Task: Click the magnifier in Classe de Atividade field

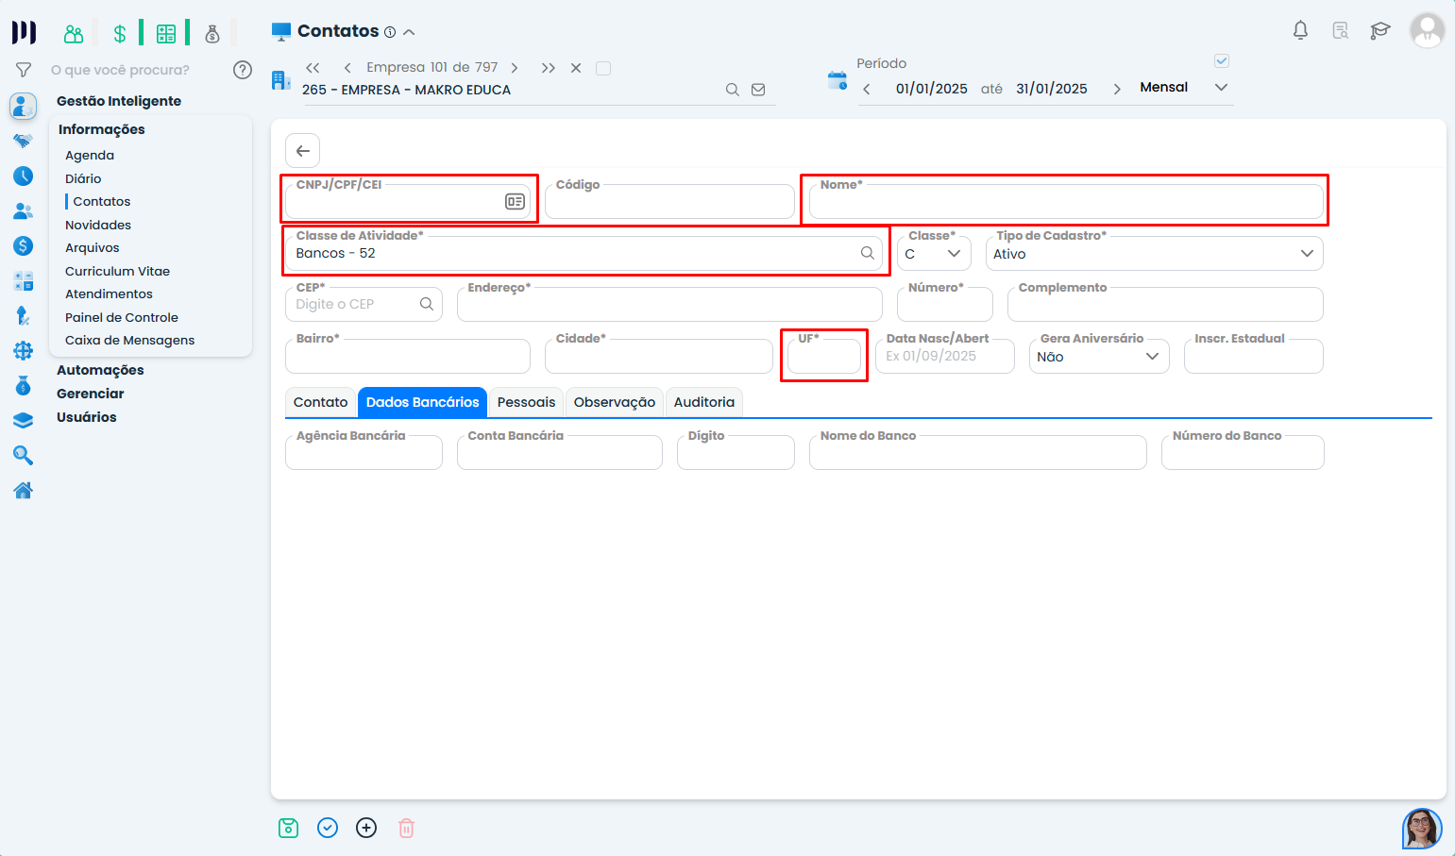Action: [x=867, y=253]
